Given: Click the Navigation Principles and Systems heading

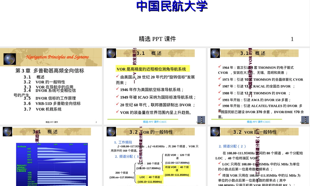Looking at the screenshot, I should tap(57, 57).
